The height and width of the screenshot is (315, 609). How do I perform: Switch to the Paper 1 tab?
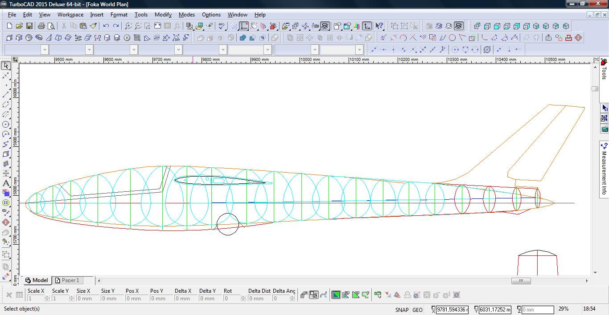(x=67, y=280)
